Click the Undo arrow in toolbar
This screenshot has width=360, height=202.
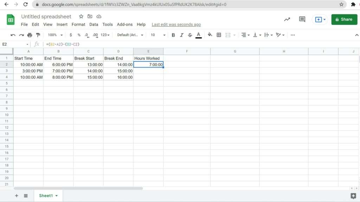(13, 35)
